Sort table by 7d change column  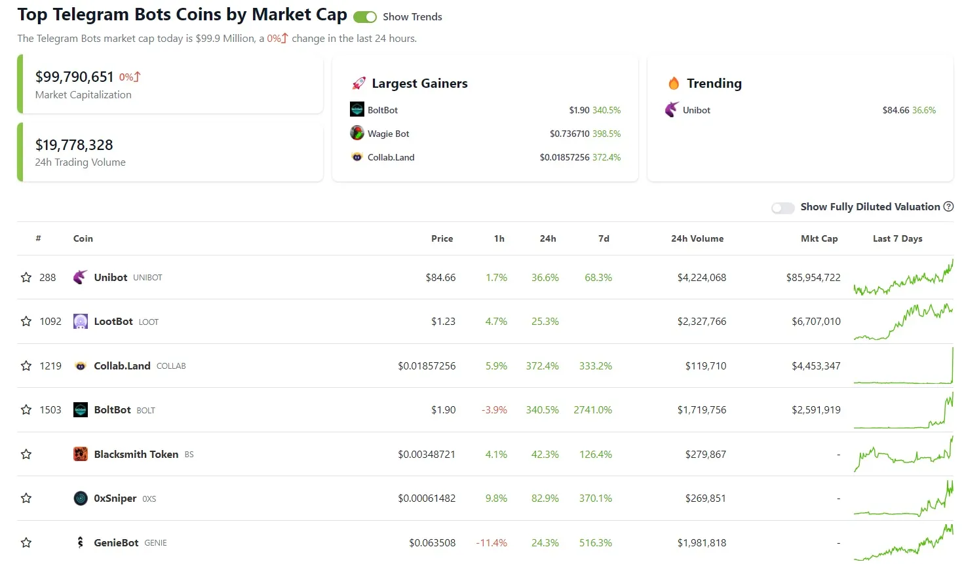pyautogui.click(x=604, y=238)
